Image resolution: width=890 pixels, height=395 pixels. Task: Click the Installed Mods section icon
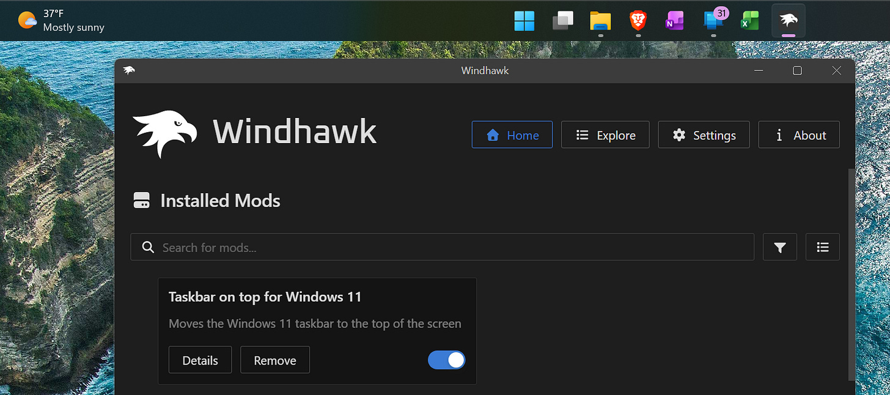coord(141,200)
